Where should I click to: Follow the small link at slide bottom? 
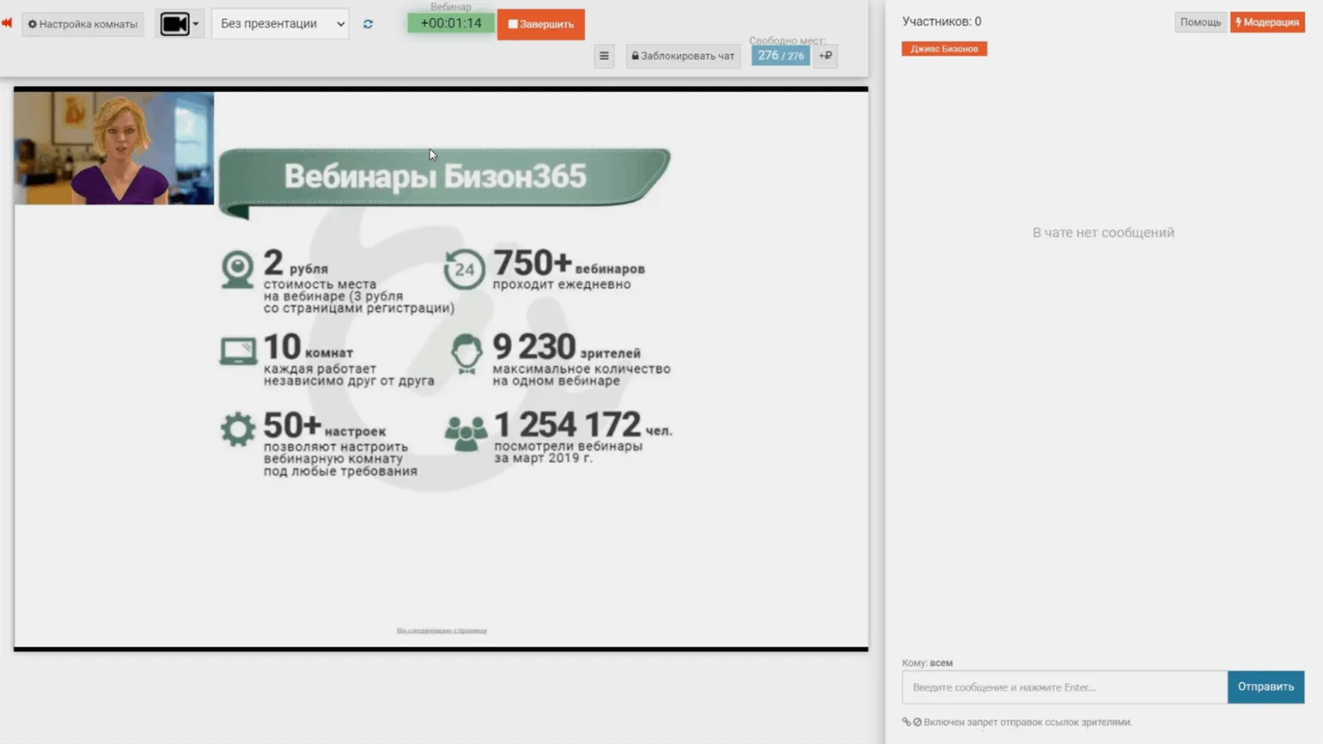coord(442,631)
